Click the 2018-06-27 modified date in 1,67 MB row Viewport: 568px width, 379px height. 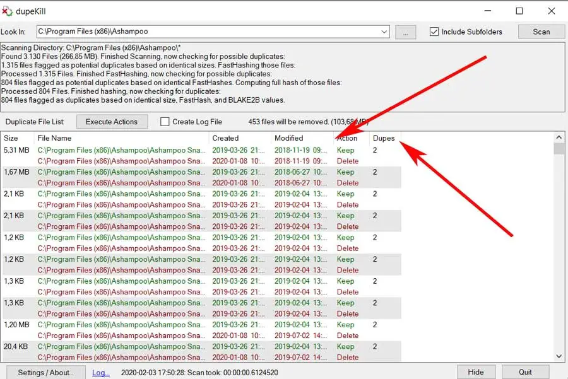300,172
